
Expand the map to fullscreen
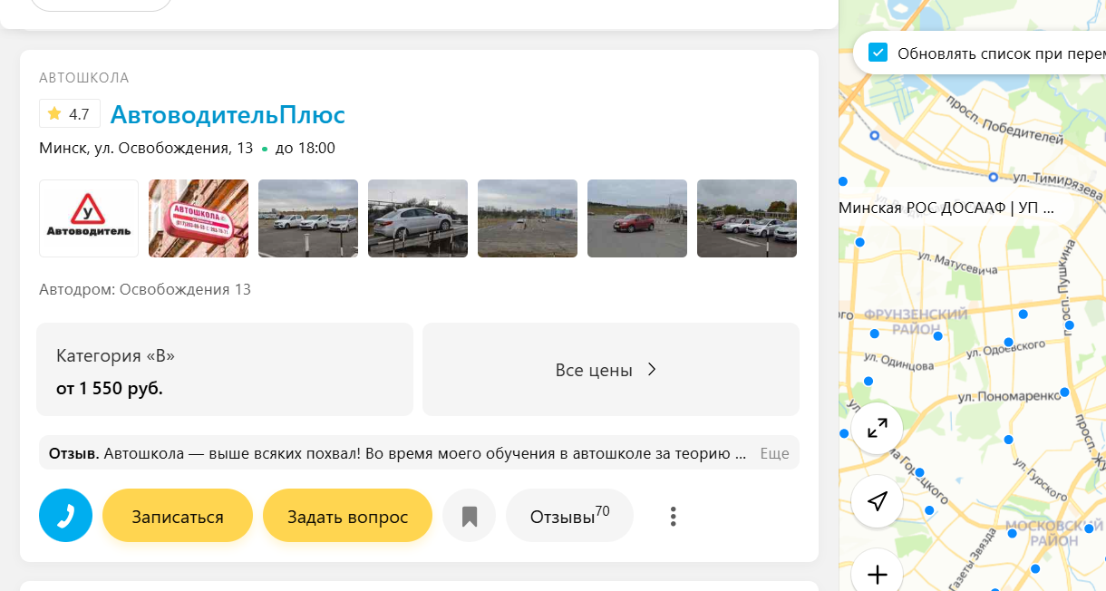[x=877, y=428]
